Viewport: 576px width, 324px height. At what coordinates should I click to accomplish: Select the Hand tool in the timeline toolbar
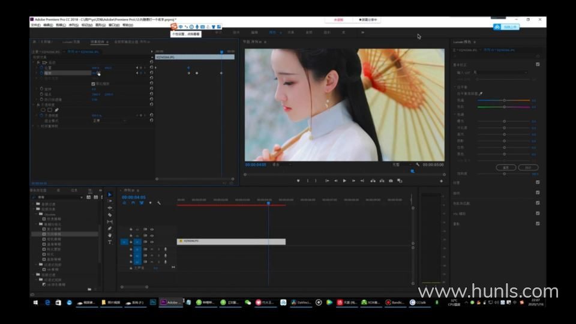tap(110, 235)
